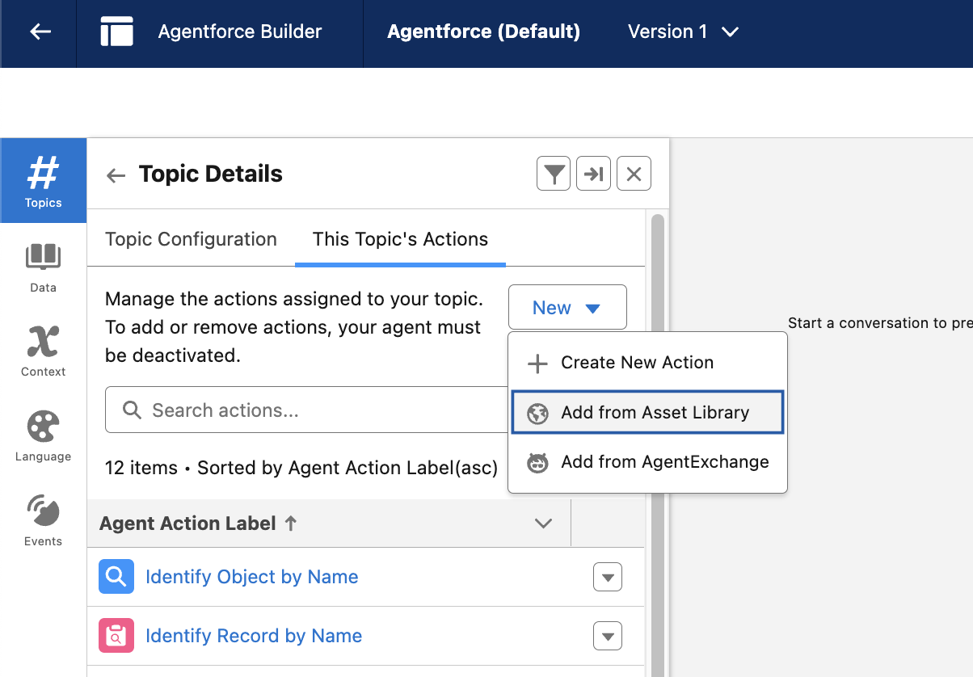Open row menu for Identify Object by Name
Image resolution: width=973 pixels, height=677 pixels.
click(607, 578)
